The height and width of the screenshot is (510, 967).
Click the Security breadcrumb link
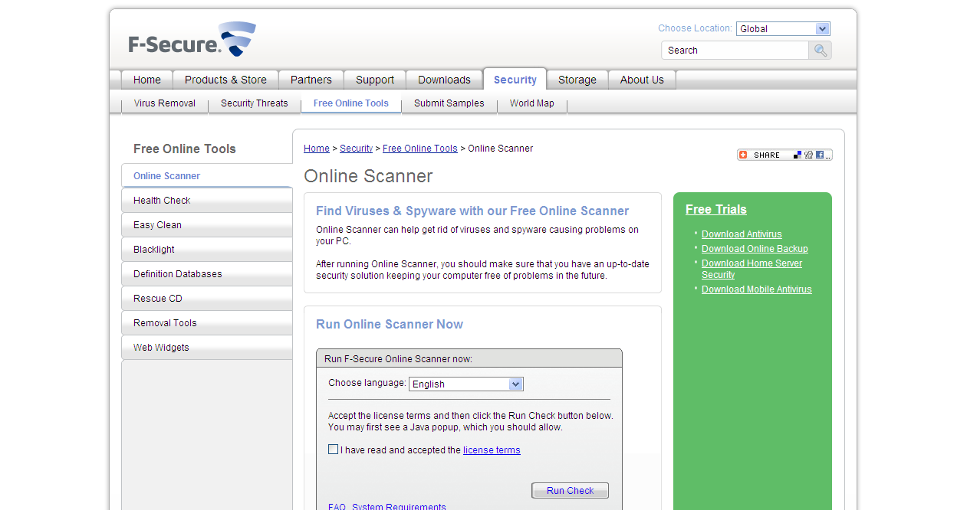click(356, 149)
